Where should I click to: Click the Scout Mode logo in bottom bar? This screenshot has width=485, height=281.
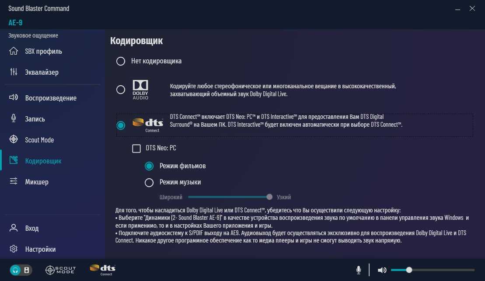coord(60,270)
